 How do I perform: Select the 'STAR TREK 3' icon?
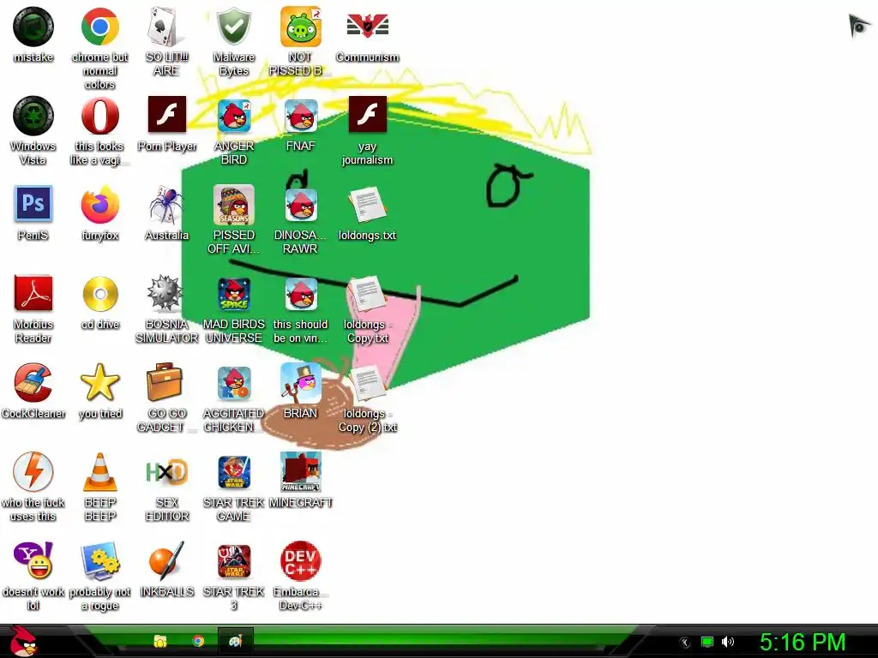coord(234,561)
